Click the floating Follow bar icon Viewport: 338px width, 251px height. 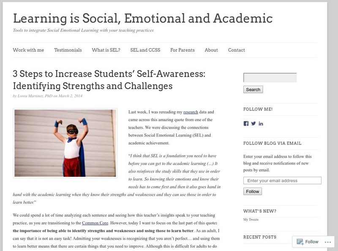[300, 242]
